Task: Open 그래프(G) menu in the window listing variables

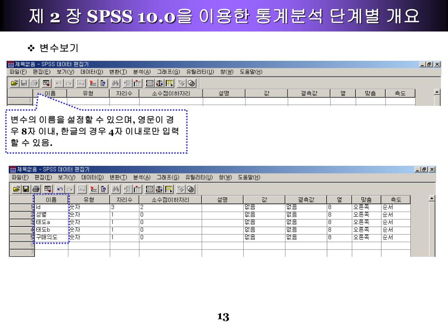Action: [x=168, y=178]
